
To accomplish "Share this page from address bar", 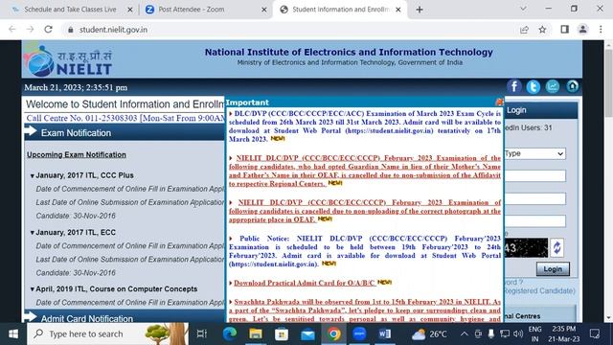I will 524,30.
